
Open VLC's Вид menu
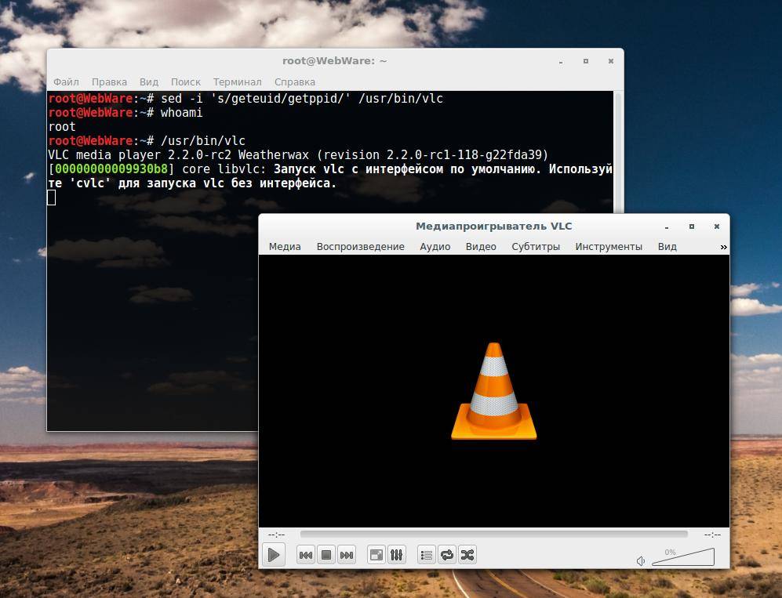667,247
